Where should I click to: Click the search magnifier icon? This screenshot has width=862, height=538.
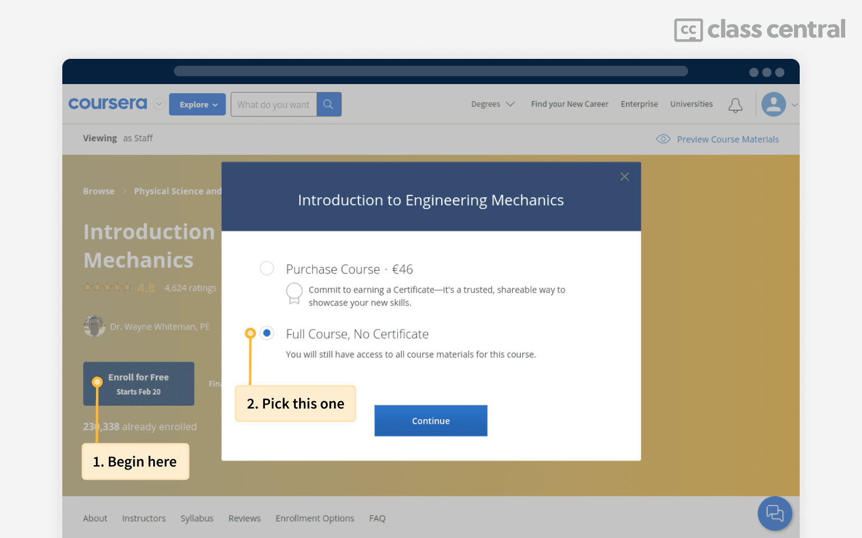[329, 105]
